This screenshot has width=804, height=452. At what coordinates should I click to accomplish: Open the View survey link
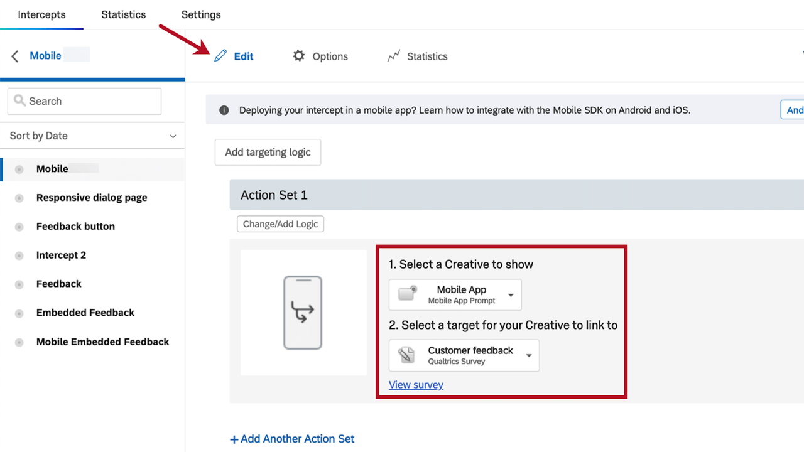[416, 385]
